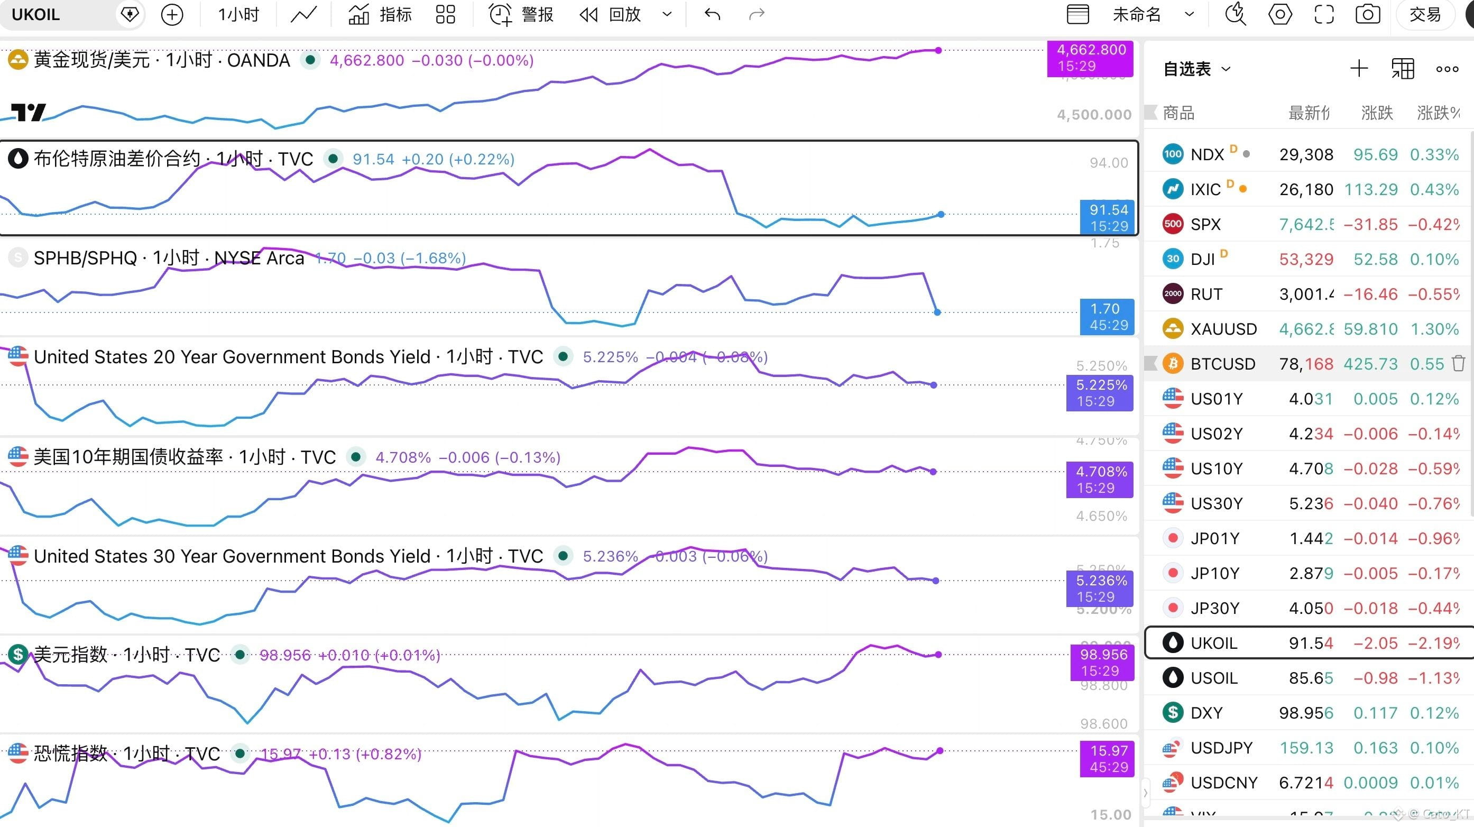Take a chart snapshot with camera icon

[1368, 15]
